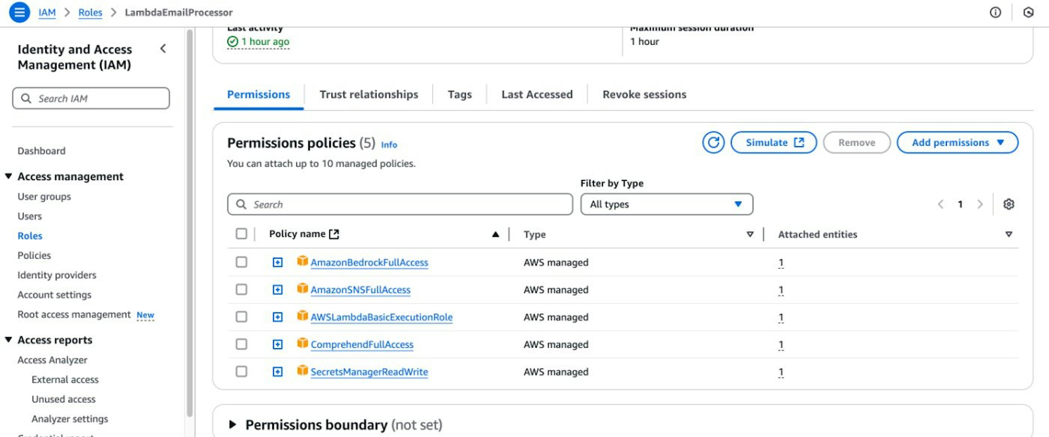This screenshot has width=1049, height=437.
Task: Click the hexagon settings icon top right
Action: [x=1028, y=13]
